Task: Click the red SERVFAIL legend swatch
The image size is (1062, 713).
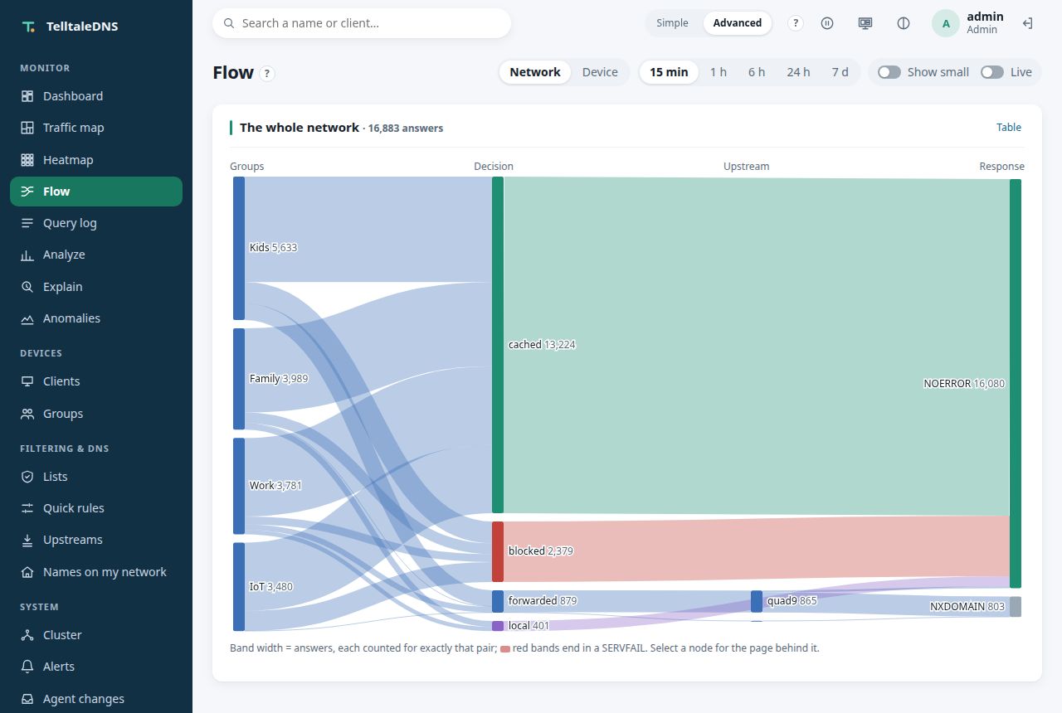Action: point(505,649)
